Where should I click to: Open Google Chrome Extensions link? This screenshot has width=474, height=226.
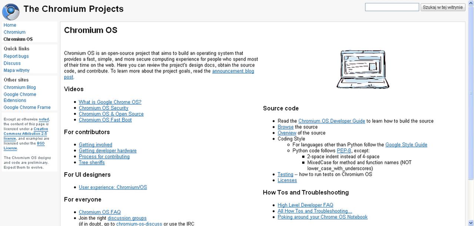coord(20,97)
